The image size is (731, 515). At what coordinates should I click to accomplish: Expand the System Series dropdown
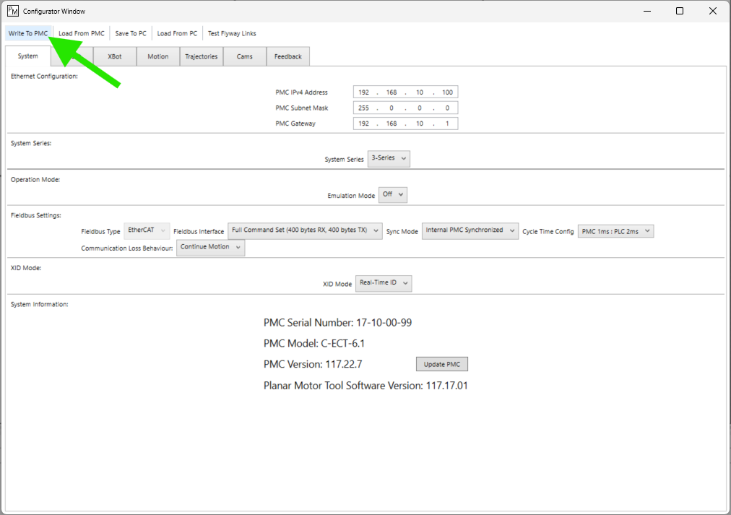pyautogui.click(x=389, y=158)
